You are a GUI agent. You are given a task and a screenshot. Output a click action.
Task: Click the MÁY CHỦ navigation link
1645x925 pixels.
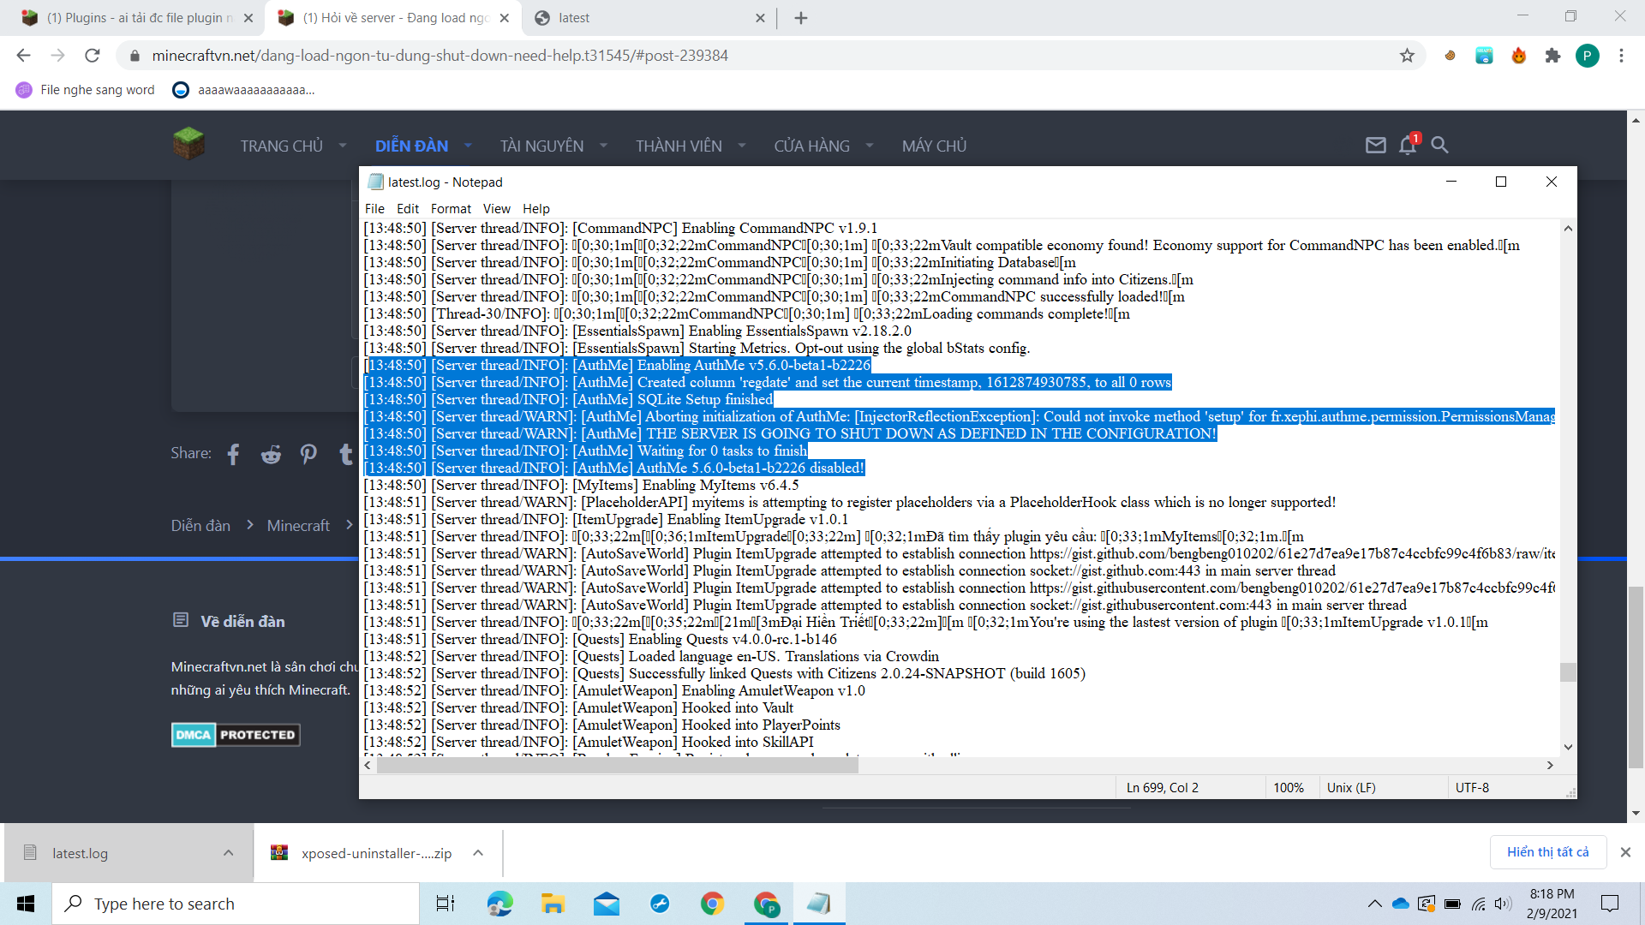point(934,146)
